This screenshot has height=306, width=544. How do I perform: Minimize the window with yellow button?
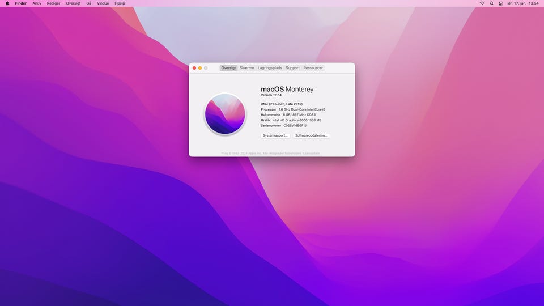200,68
